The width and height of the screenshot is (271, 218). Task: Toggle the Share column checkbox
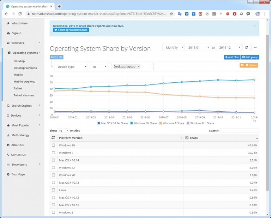(187, 138)
